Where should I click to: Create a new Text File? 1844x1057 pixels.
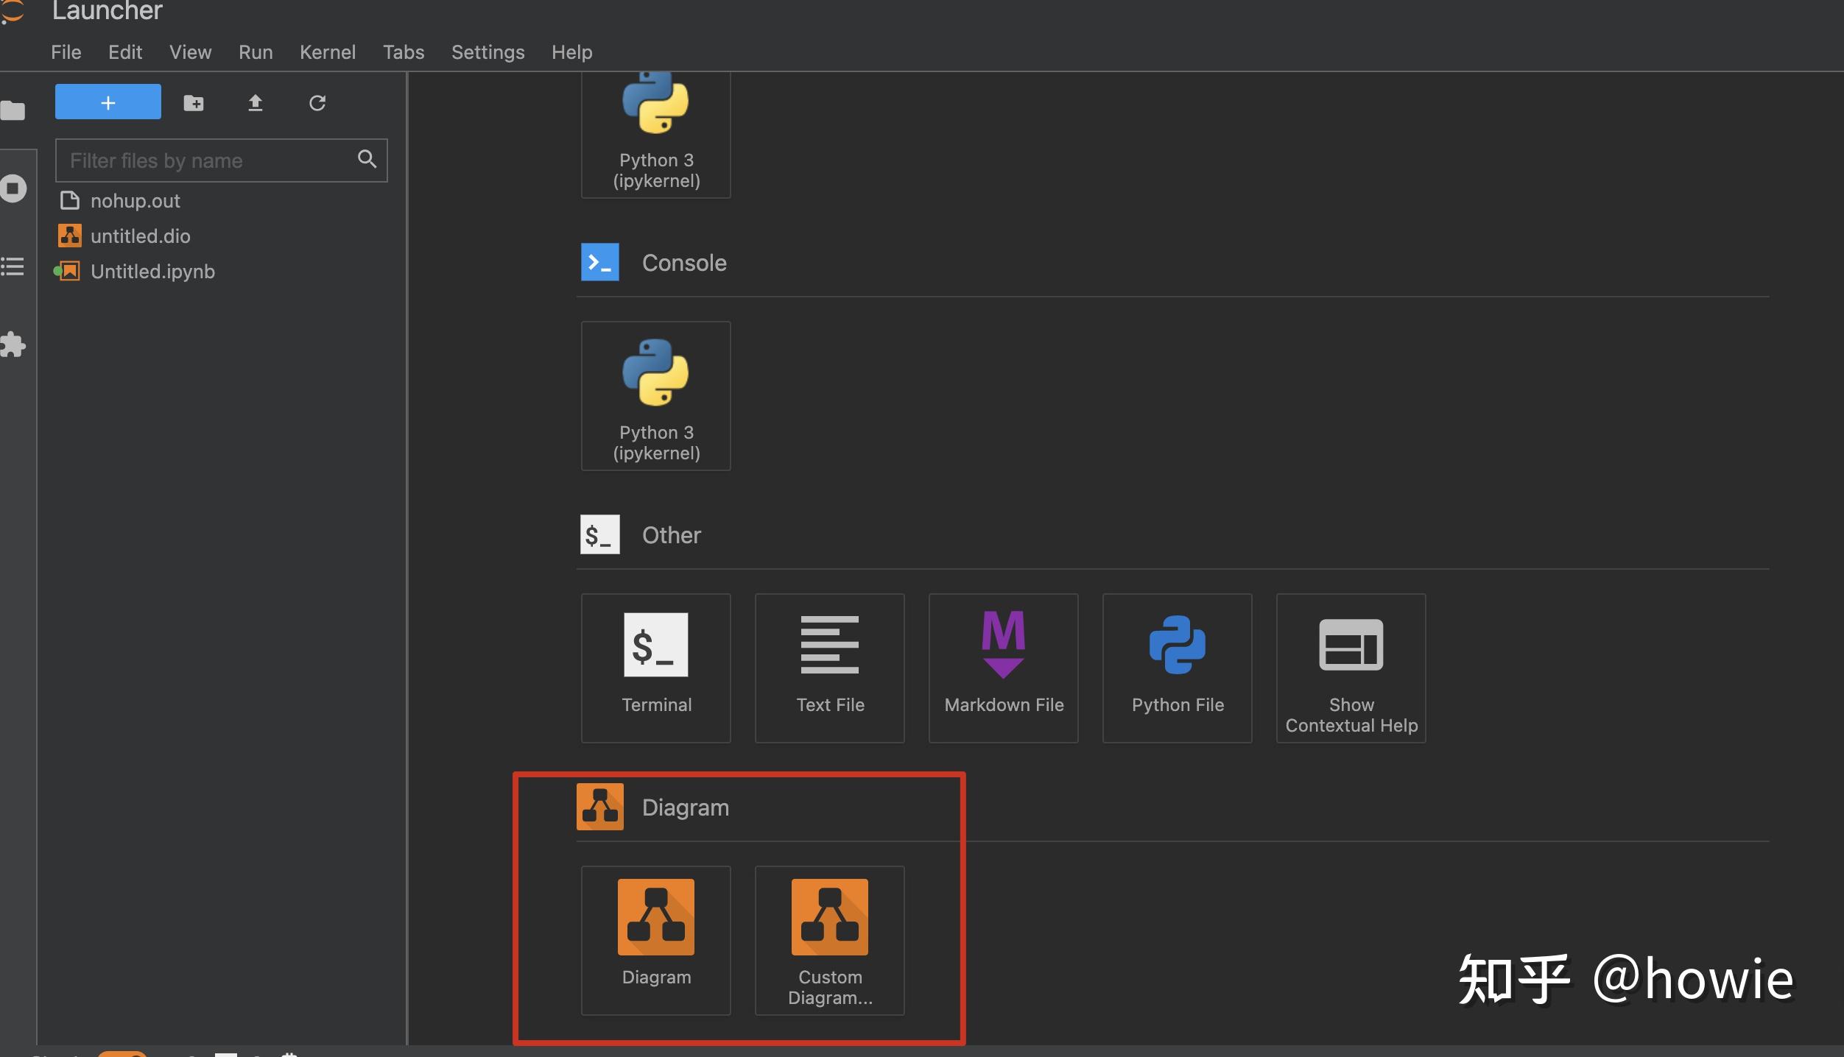tap(830, 668)
